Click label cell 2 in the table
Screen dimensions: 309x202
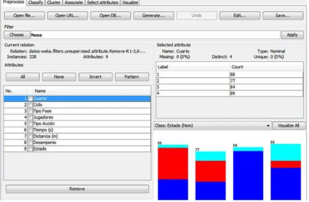[x=193, y=81]
